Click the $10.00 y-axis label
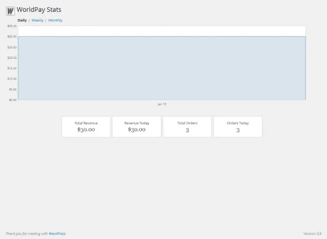This screenshot has height=239, width=327. tap(12, 79)
